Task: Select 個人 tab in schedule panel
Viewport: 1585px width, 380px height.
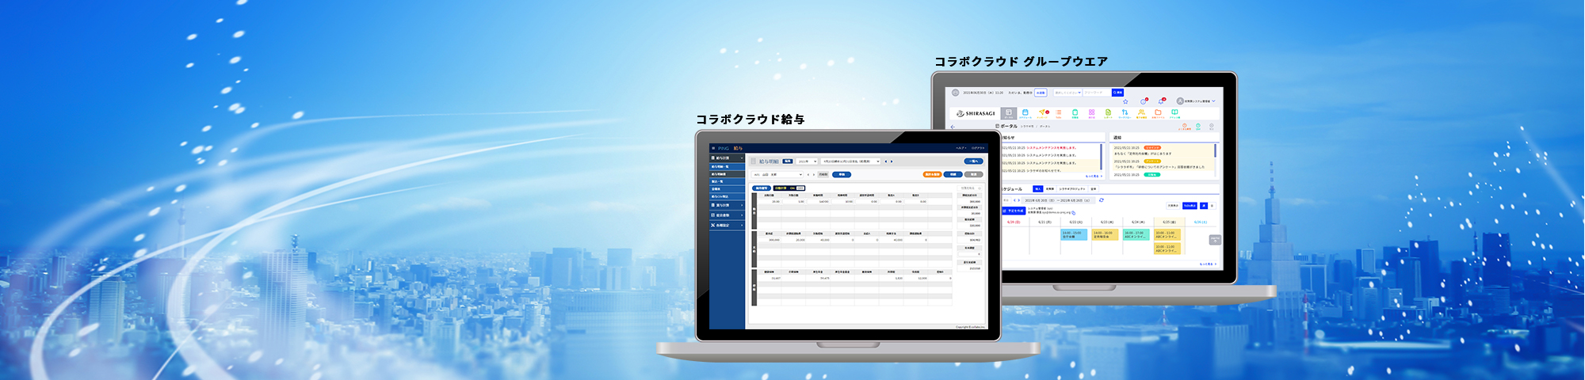Action: point(1037,188)
